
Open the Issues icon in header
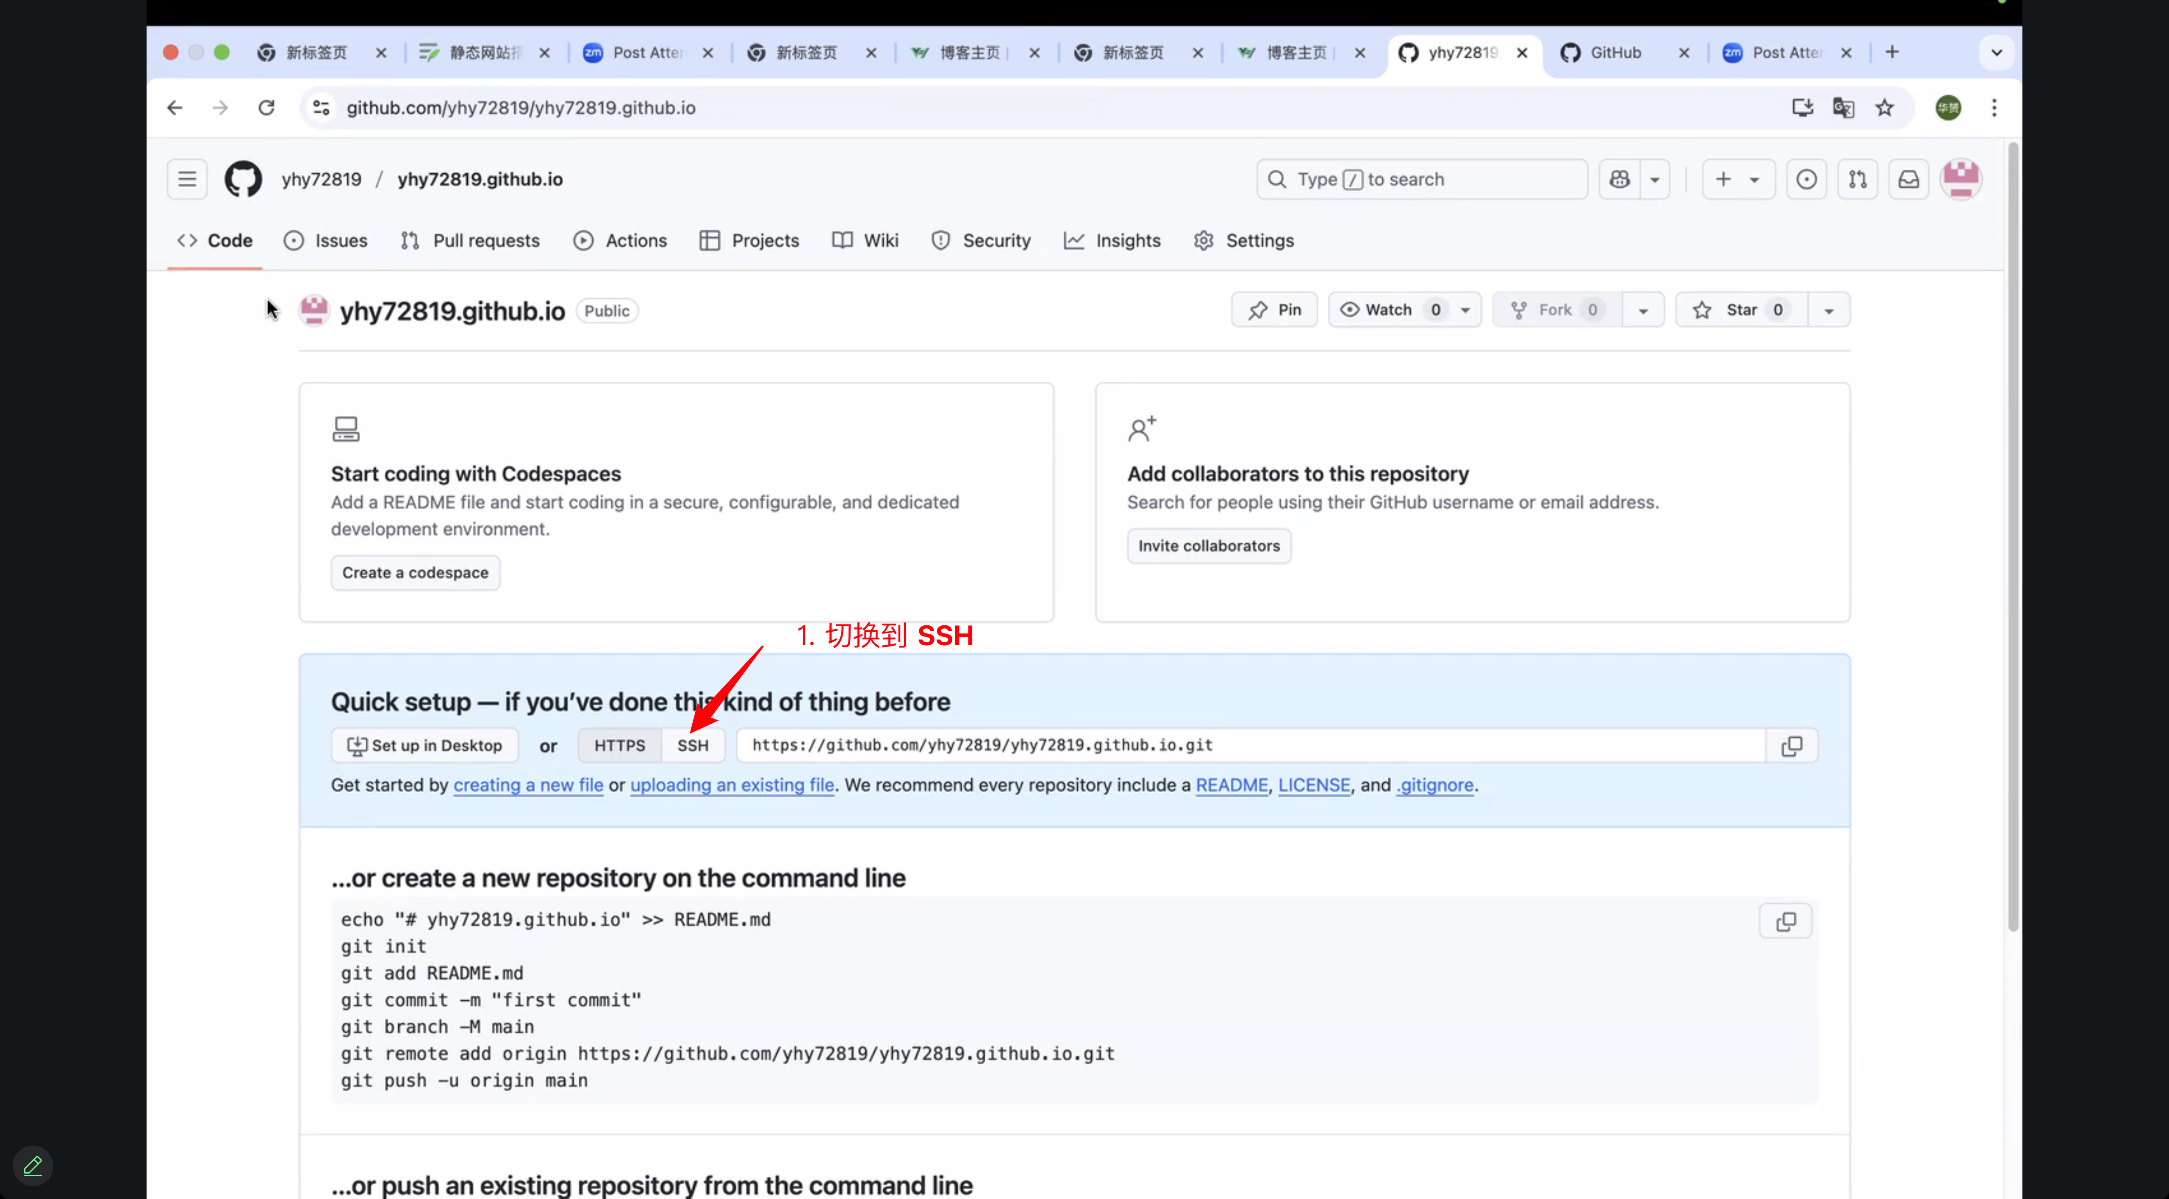pyautogui.click(x=1806, y=179)
